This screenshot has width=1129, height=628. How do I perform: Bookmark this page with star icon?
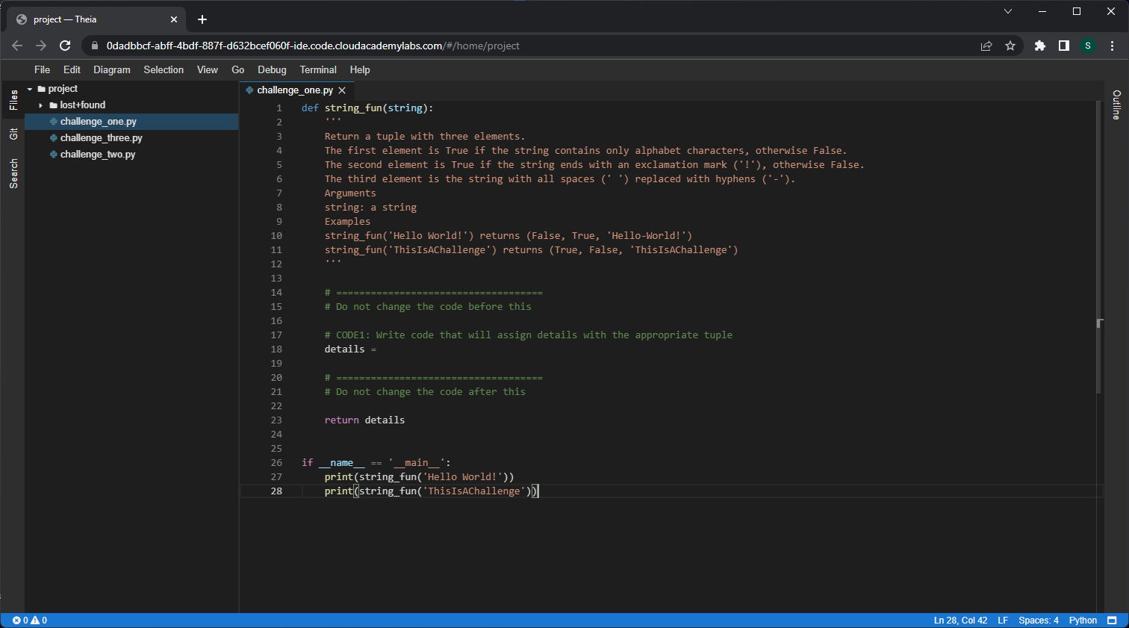(x=1010, y=46)
